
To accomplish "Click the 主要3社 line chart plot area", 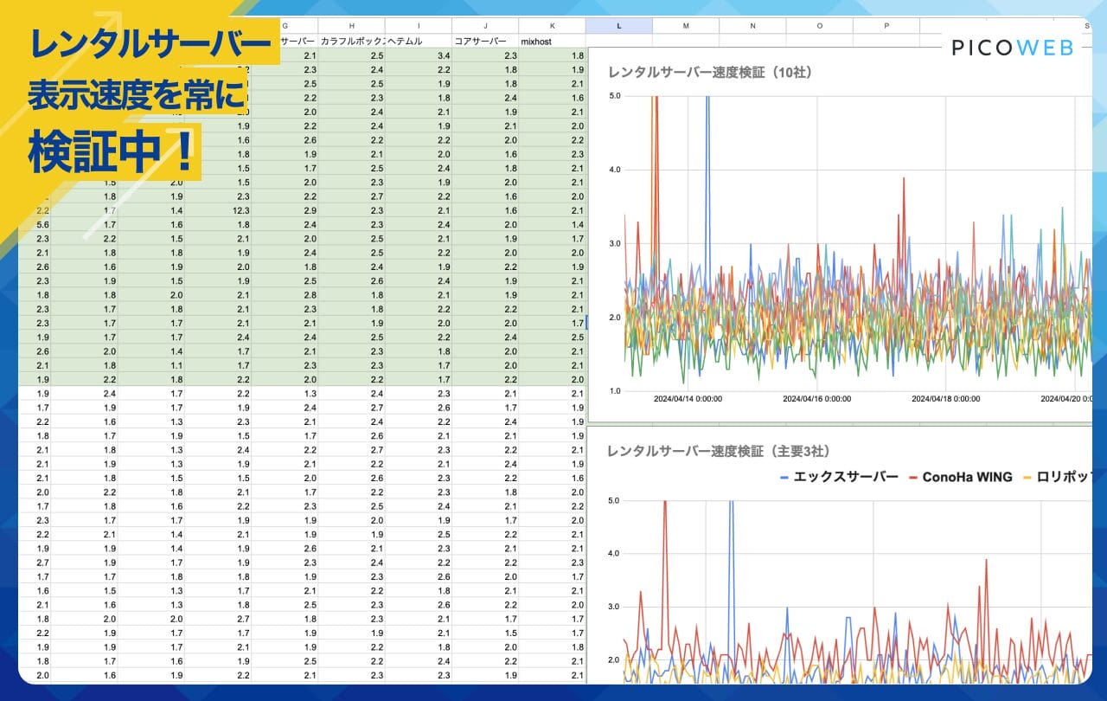I will pyautogui.click(x=857, y=591).
